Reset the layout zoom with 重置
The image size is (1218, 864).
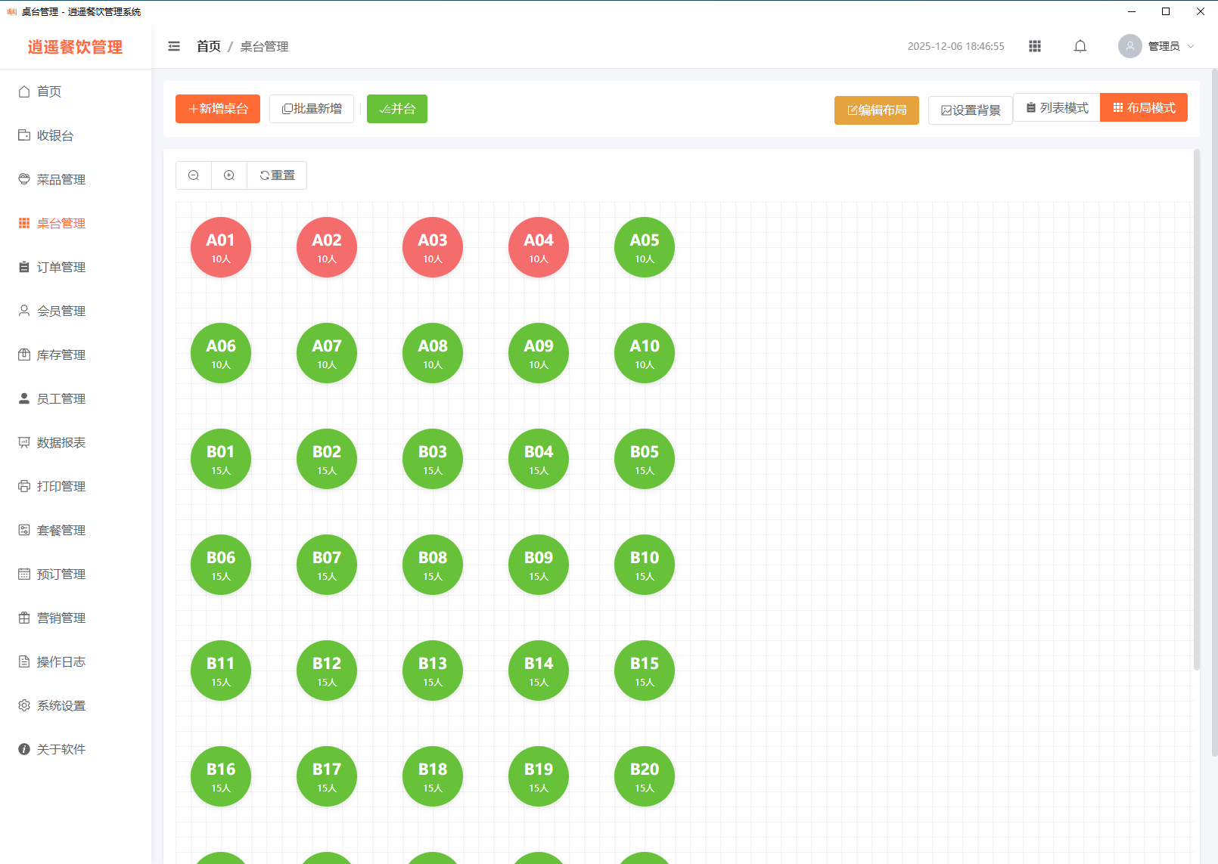[278, 175]
